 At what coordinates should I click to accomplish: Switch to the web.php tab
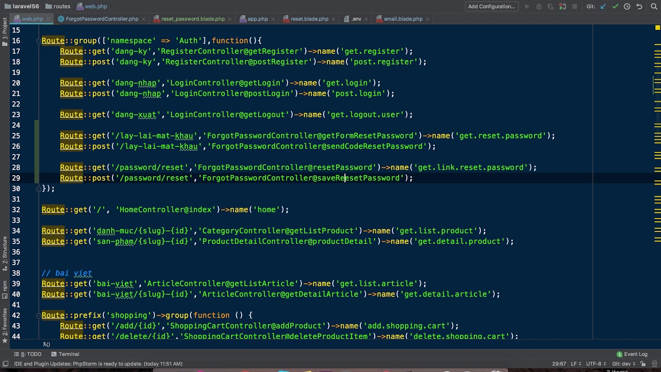32,19
